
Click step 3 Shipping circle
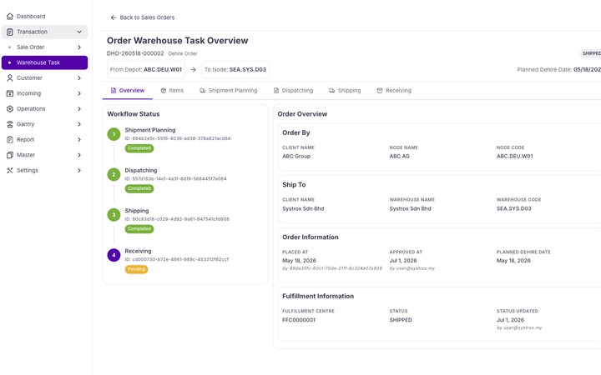pos(114,215)
